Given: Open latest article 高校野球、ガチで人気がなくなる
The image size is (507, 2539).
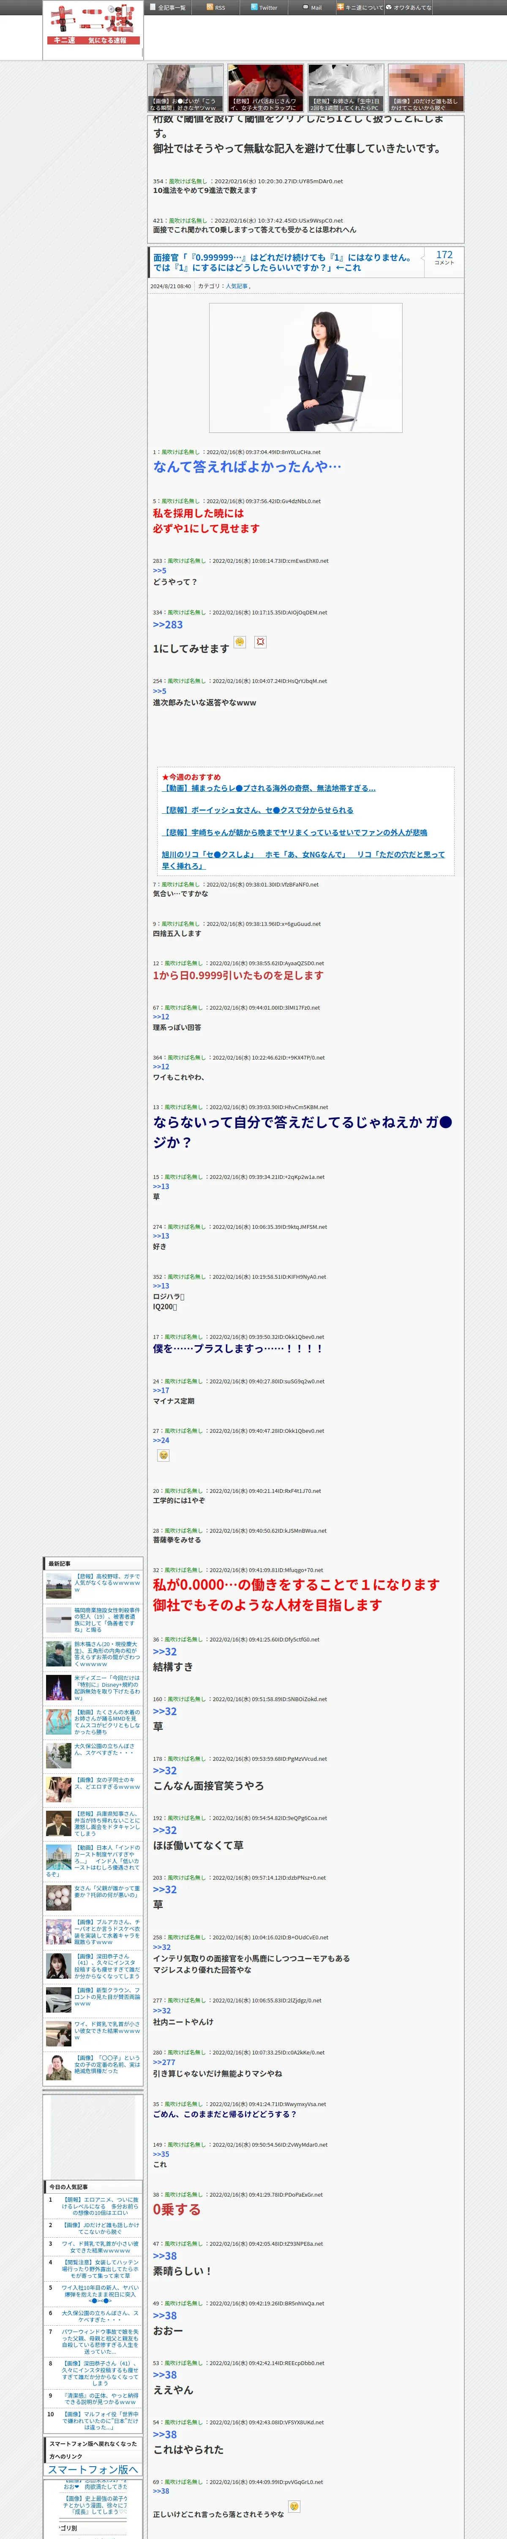Looking at the screenshot, I should [x=107, y=1584].
